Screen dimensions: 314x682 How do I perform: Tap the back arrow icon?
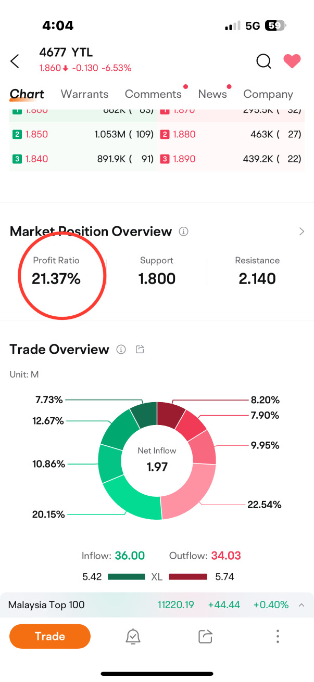click(15, 61)
